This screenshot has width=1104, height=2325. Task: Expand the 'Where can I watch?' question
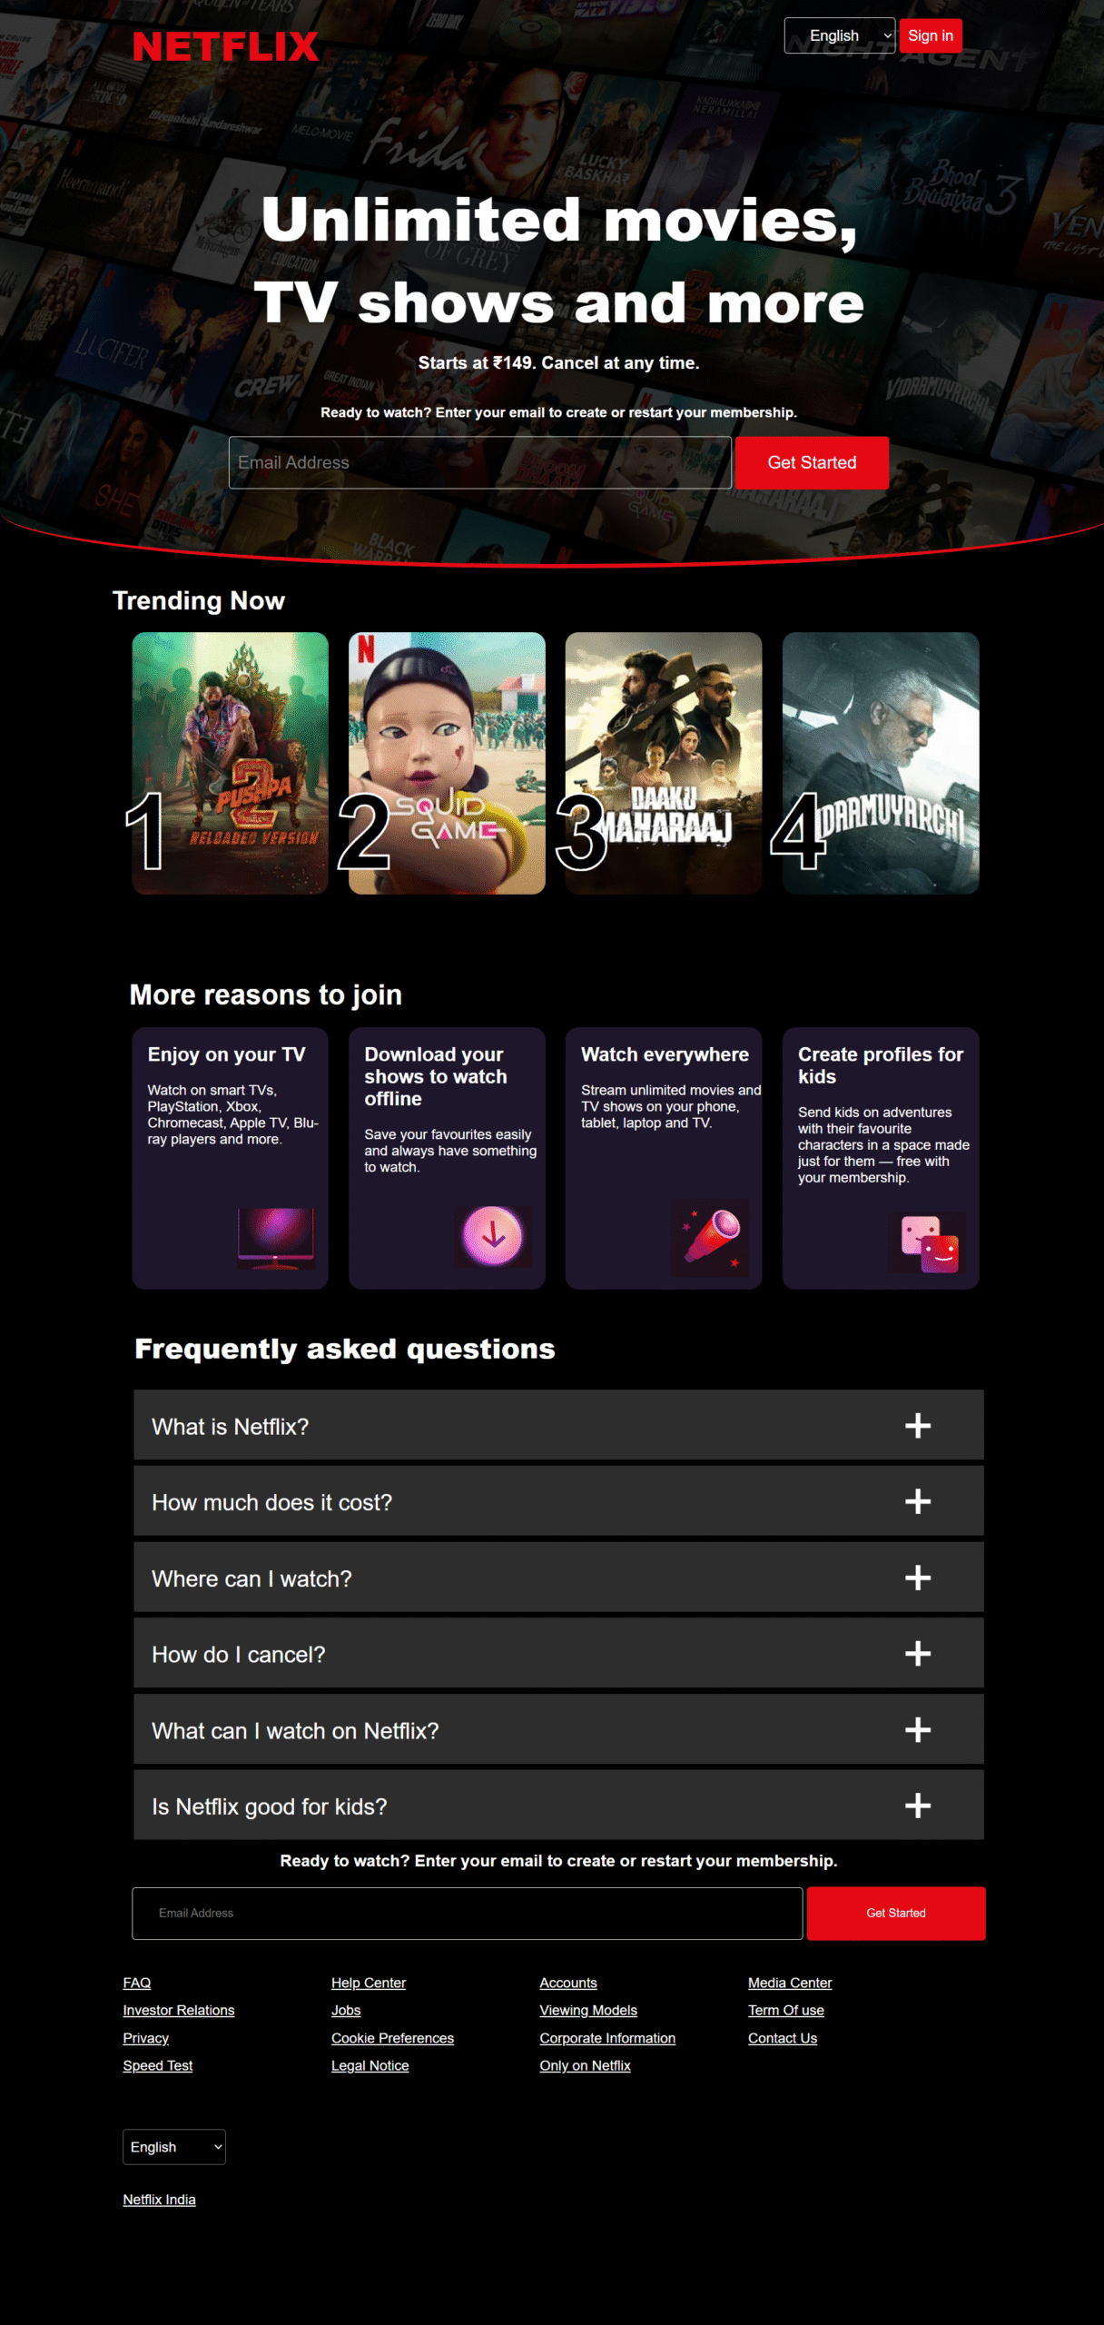(917, 1578)
